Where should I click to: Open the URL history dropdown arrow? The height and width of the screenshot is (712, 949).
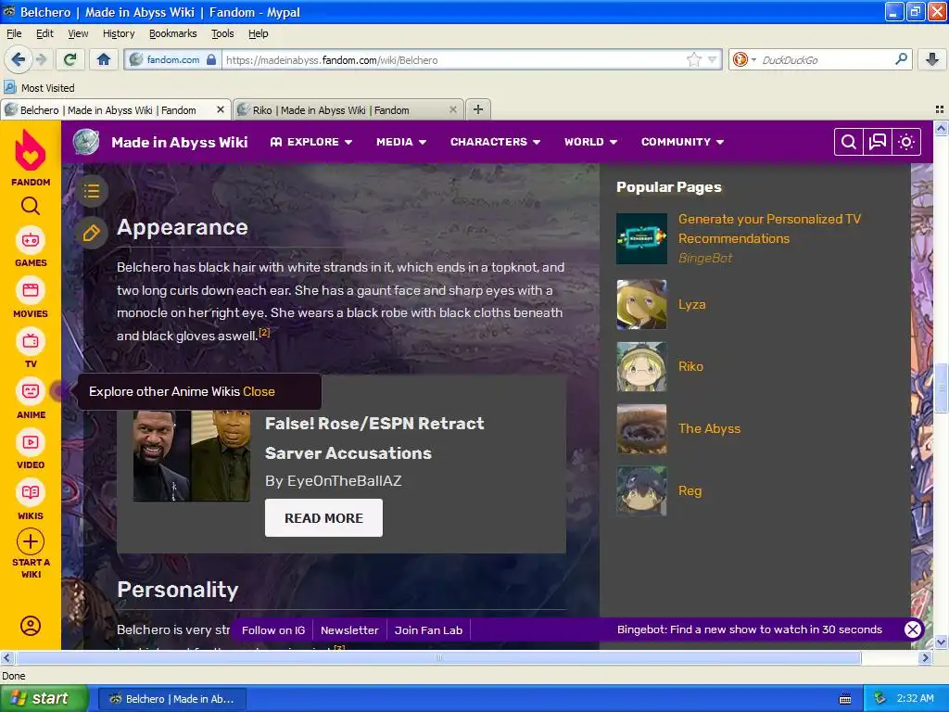pos(713,59)
